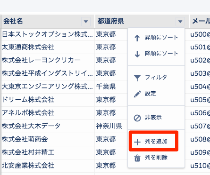The height and width of the screenshot is (175, 210).
Task: Select cell 株式会社村井精工
Action: pyautogui.click(x=48, y=153)
